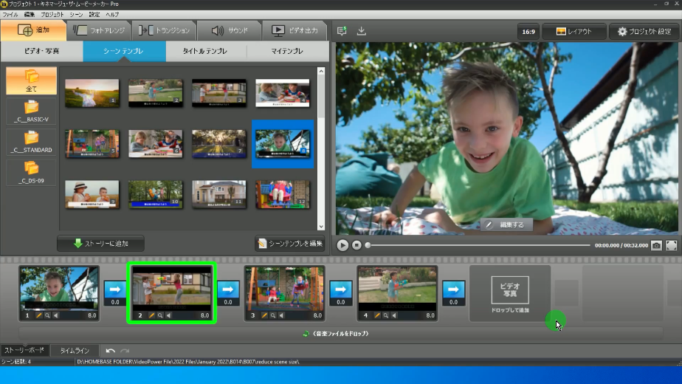Click the ストーリーに追加 button

pyautogui.click(x=100, y=244)
